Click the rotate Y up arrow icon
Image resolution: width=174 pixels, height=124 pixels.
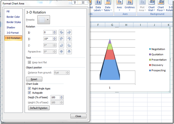coord(61,39)
